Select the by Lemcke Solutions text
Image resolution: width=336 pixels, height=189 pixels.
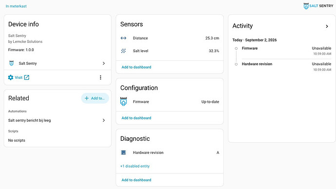click(x=25, y=41)
